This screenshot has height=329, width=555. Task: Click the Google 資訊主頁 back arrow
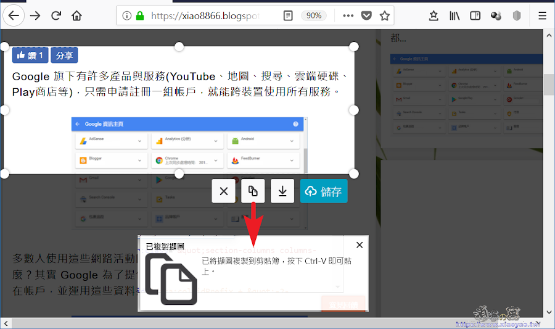point(78,124)
